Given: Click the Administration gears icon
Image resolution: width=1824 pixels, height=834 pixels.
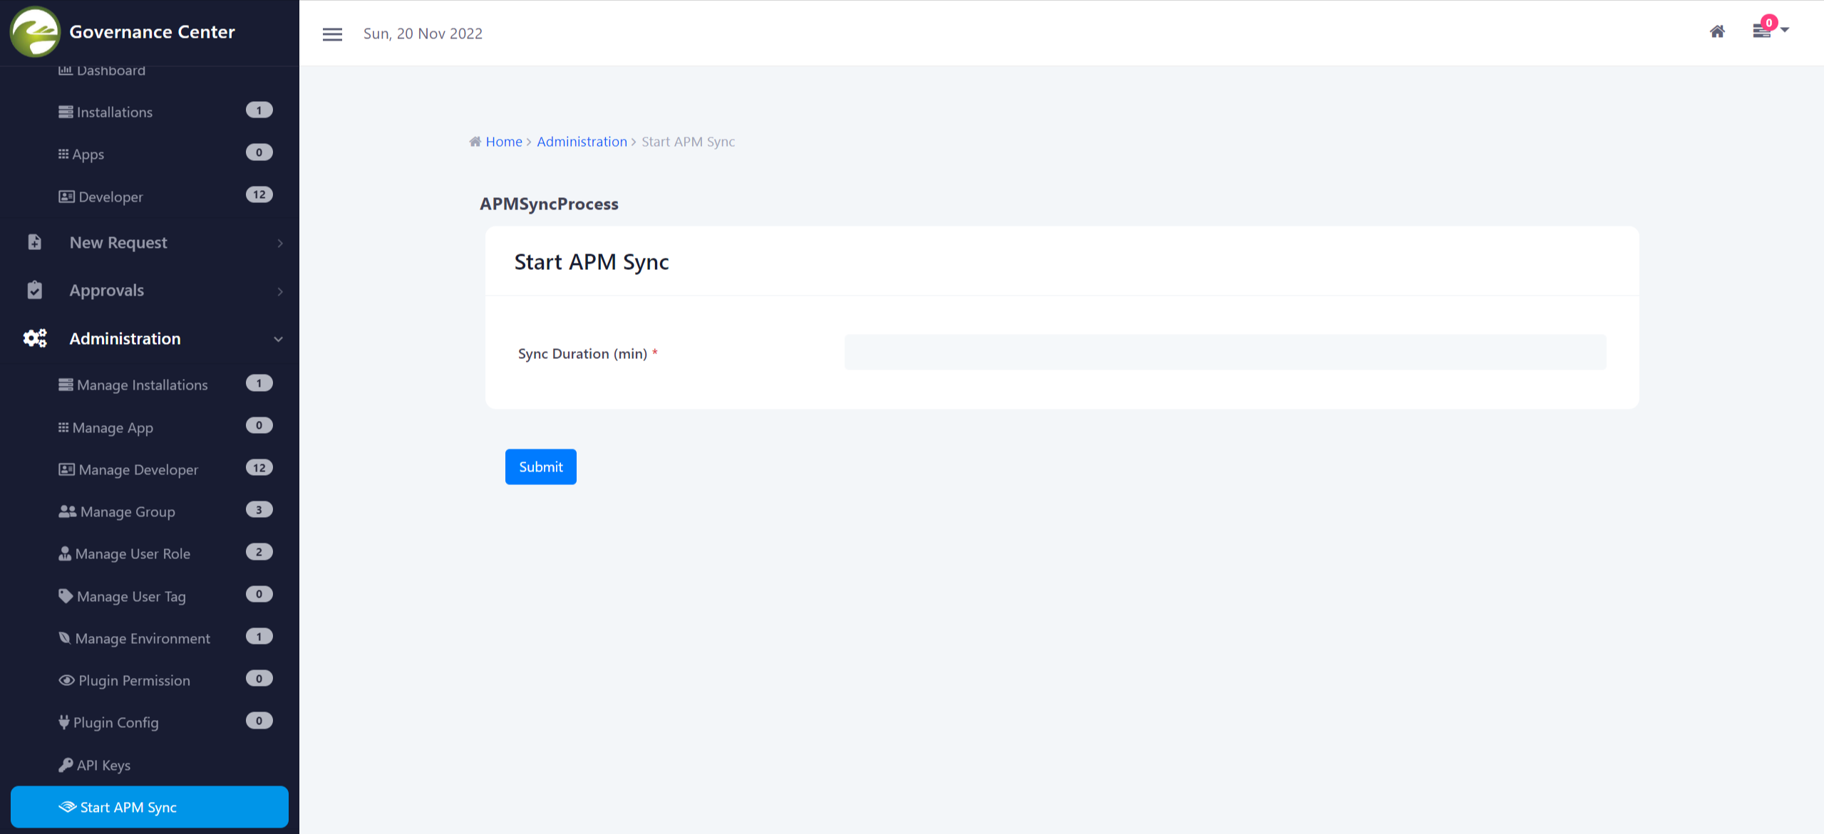Looking at the screenshot, I should click(x=35, y=338).
